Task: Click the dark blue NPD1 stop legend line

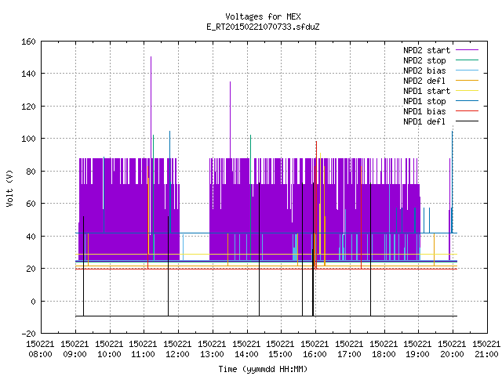Action: (467, 101)
